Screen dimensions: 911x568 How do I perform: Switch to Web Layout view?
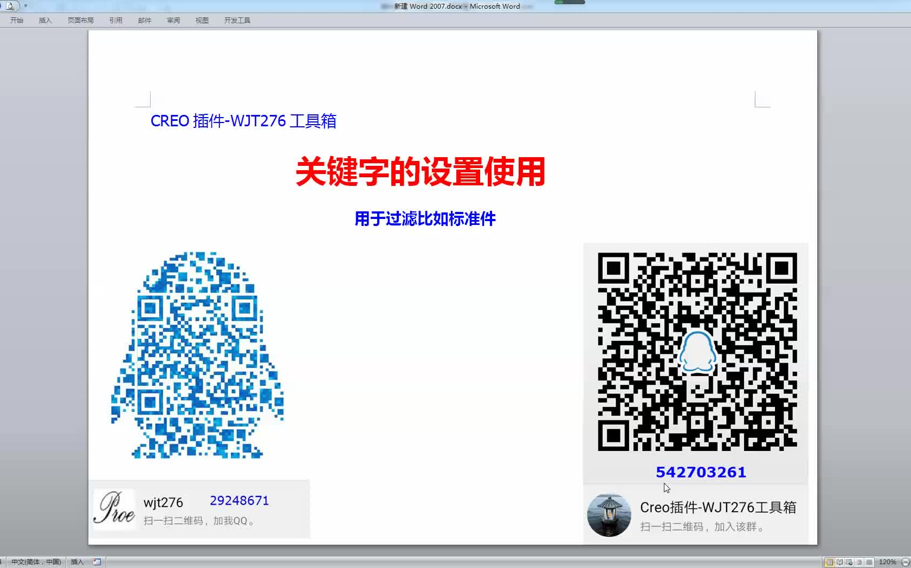849,562
